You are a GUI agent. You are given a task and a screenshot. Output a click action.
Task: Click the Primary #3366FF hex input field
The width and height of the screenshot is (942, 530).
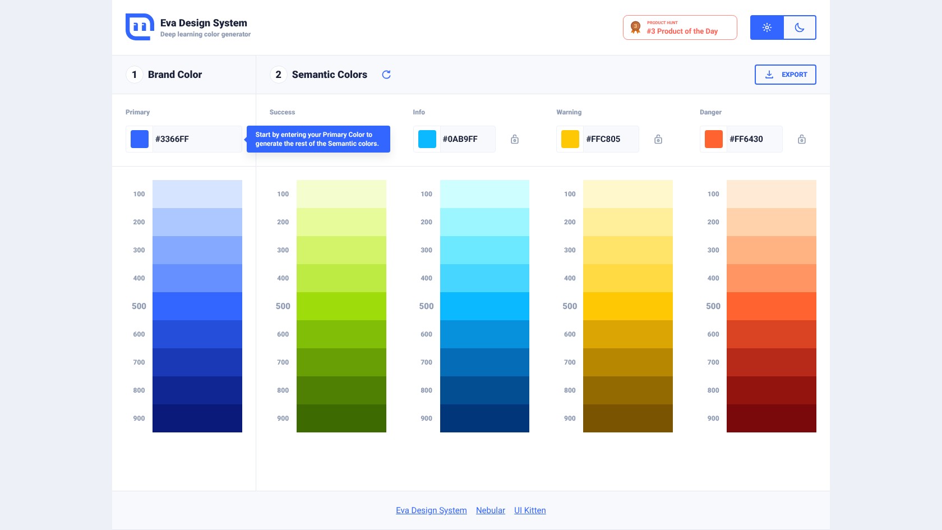pos(197,139)
